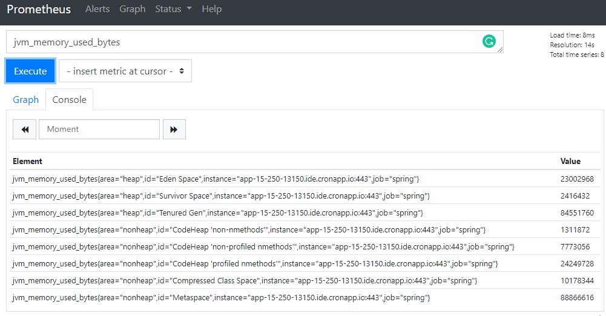The height and width of the screenshot is (316, 606).
Task: Step moment backward with rewind arrows
Action: pyautogui.click(x=24, y=130)
